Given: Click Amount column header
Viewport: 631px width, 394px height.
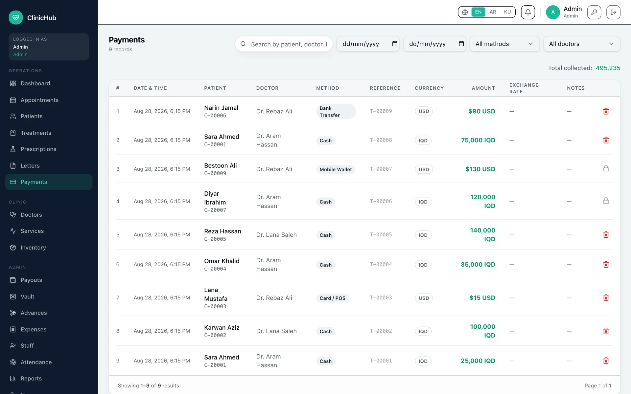Looking at the screenshot, I should (483, 88).
